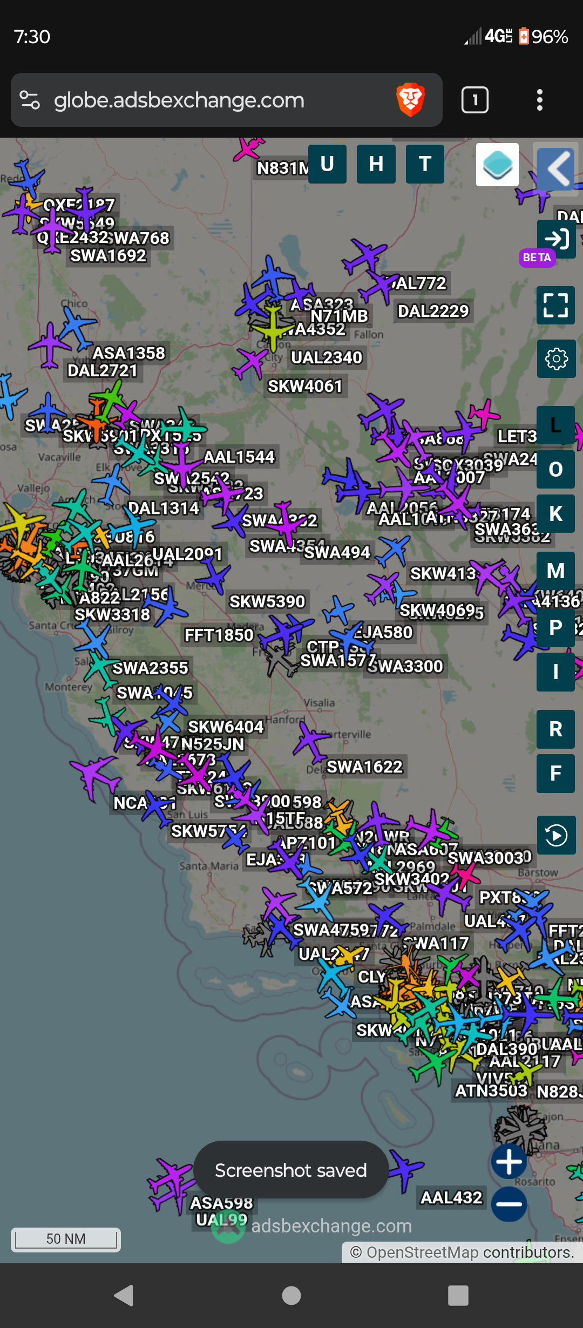The width and height of the screenshot is (583, 1328).
Task: Select flight label UAL2091
Action: pyautogui.click(x=187, y=554)
